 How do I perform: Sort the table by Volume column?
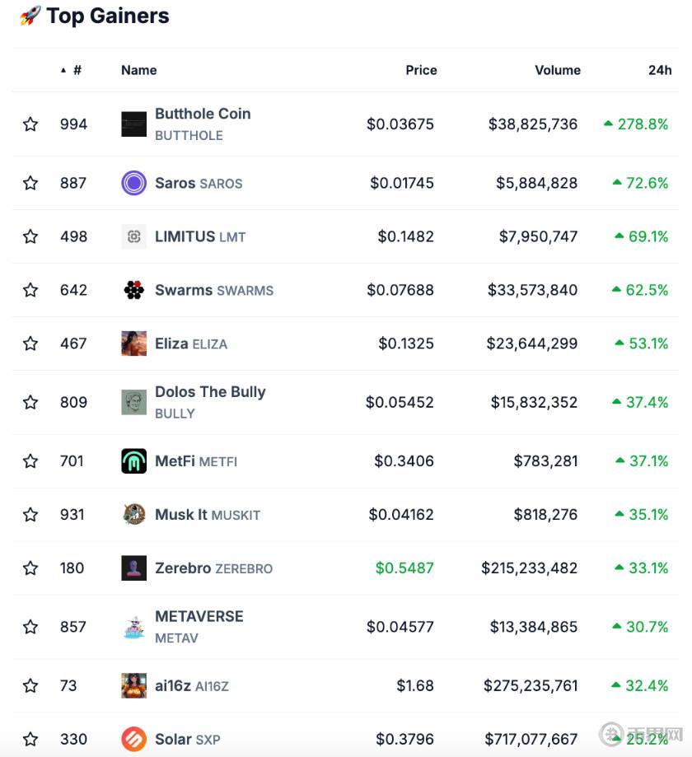click(557, 70)
